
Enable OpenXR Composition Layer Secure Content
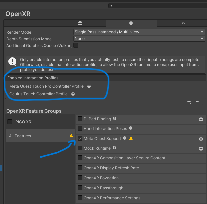[x=80, y=158]
